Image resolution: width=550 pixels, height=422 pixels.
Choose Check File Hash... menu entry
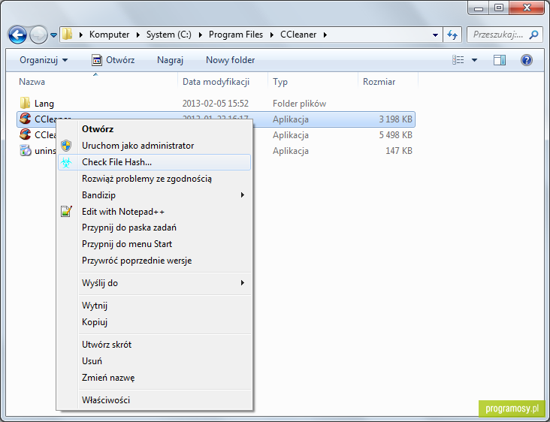pyautogui.click(x=154, y=162)
